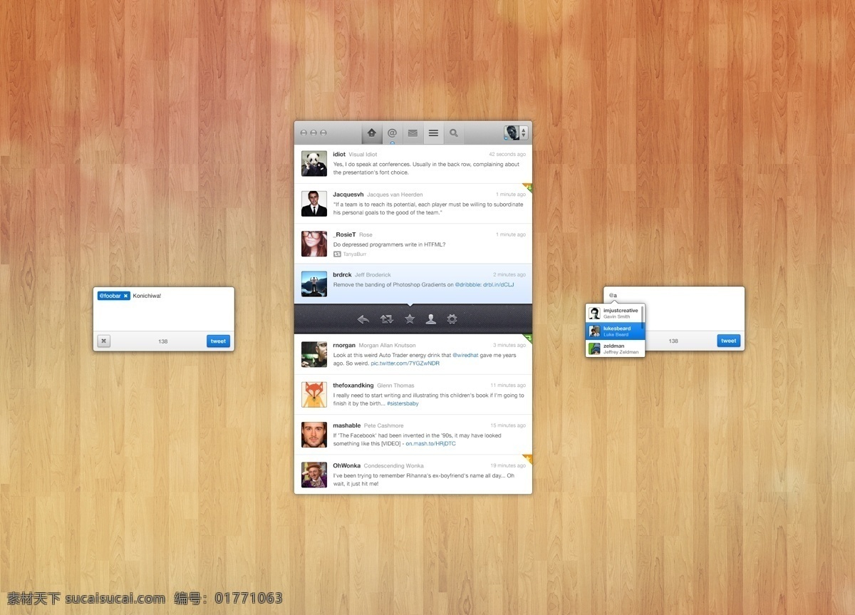855x615 pixels.
Task: Open the Home timeline tab
Action: click(x=372, y=133)
